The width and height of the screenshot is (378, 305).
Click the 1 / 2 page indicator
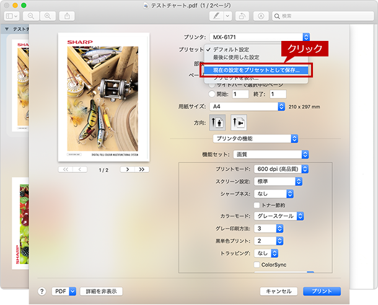[103, 170]
